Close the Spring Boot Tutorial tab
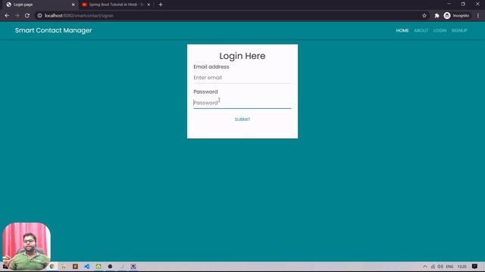The image size is (485, 272). point(149,5)
